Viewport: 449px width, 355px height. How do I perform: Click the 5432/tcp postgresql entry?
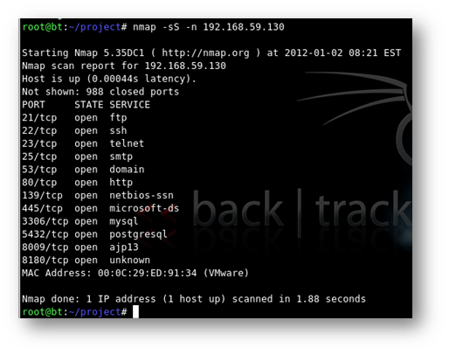pos(95,234)
